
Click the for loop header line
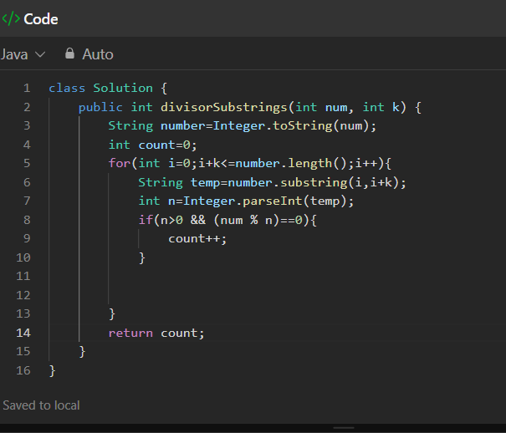coord(250,163)
